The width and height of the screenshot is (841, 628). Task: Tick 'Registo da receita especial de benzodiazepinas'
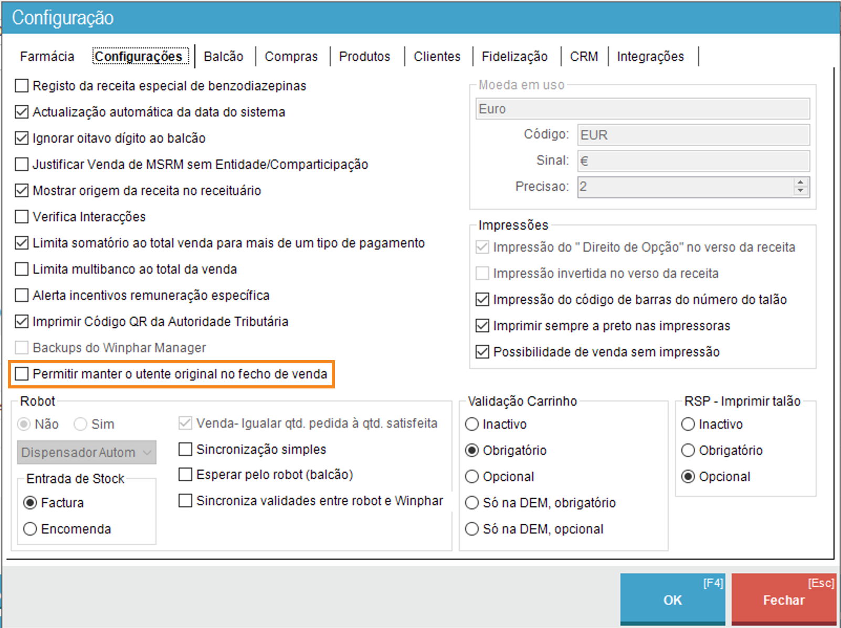click(x=22, y=85)
